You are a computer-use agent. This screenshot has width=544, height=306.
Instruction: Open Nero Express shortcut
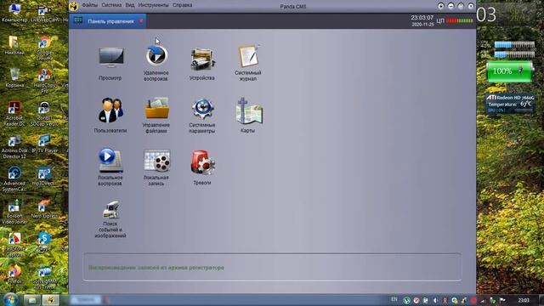pyautogui.click(x=44, y=209)
